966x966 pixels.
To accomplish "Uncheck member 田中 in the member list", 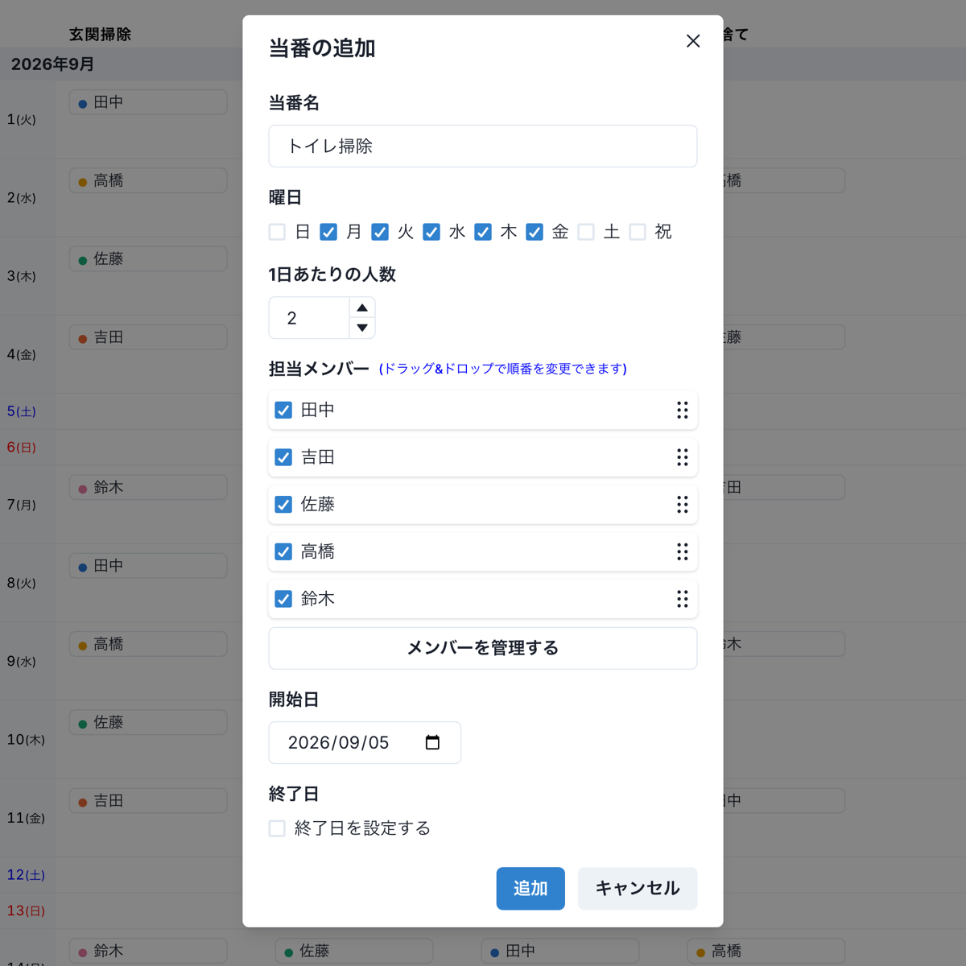I will click(x=283, y=411).
